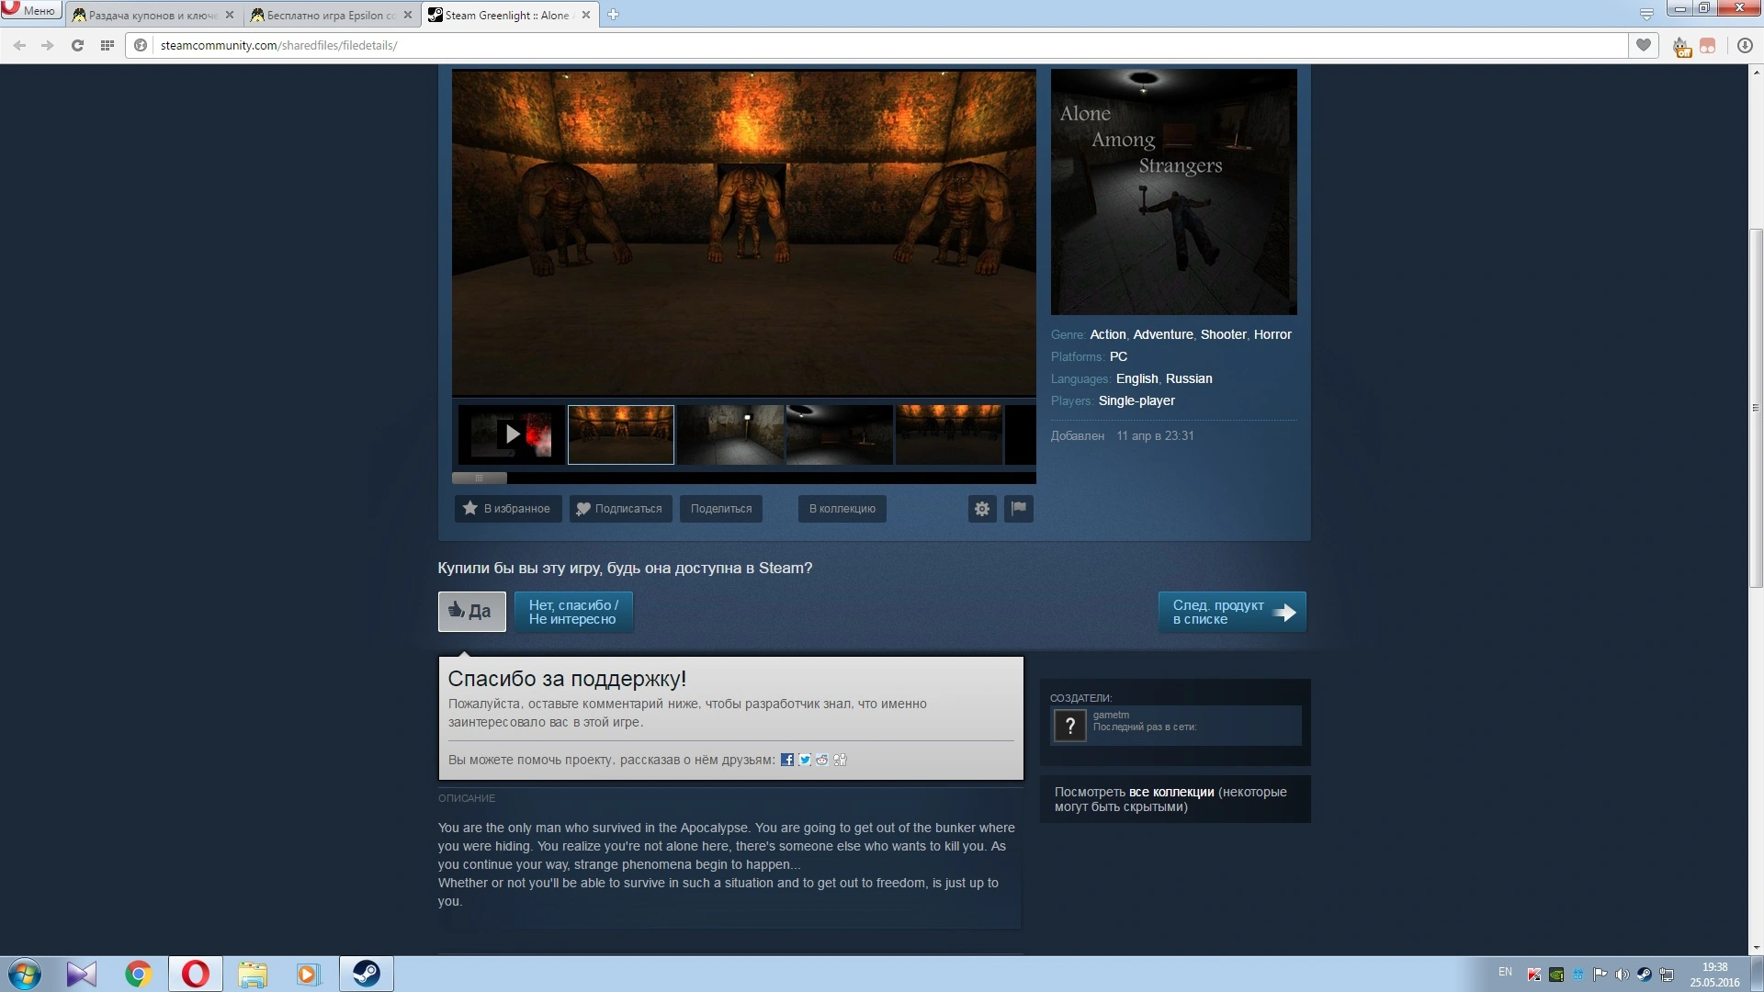Click the "Shooter" genre text

1224,334
